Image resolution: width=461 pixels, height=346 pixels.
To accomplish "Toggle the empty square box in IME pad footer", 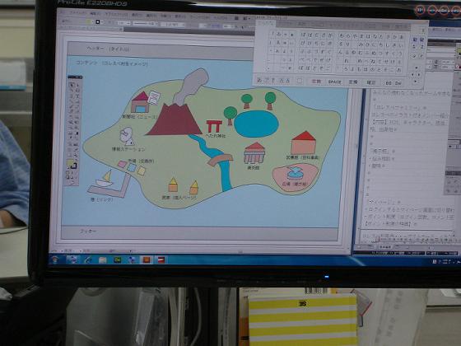I will click(x=300, y=81).
